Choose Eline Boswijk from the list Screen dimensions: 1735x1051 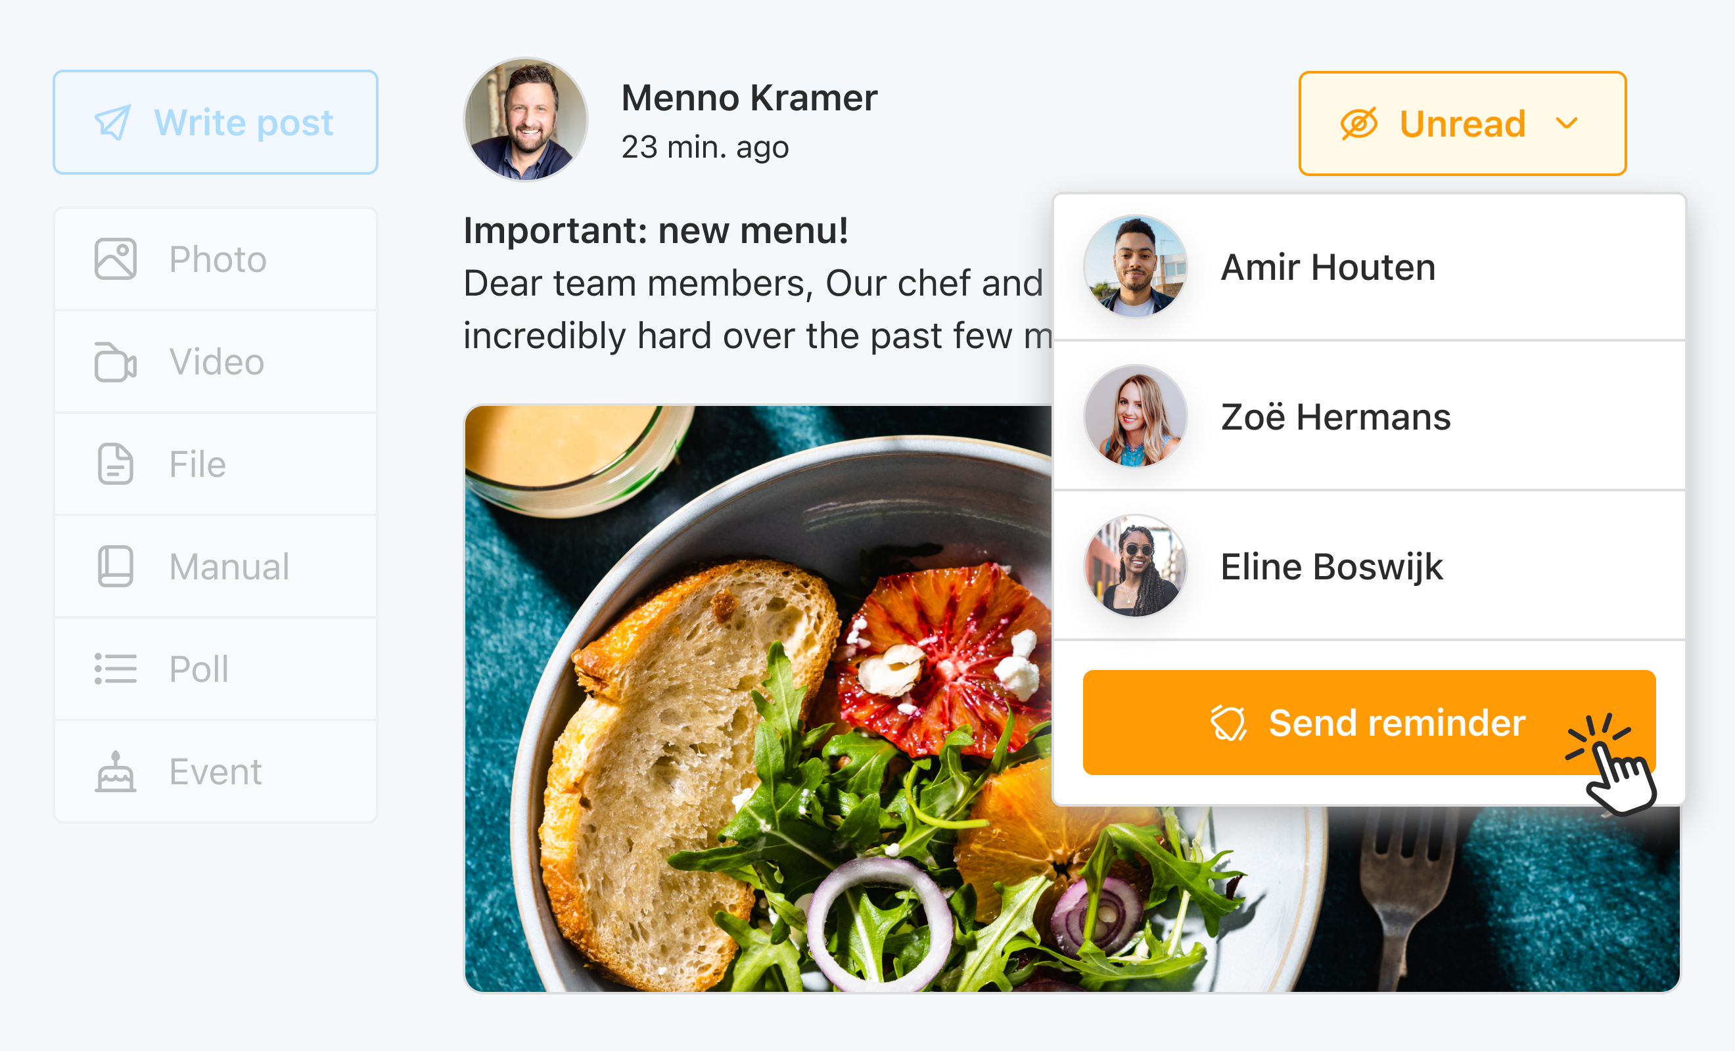pos(1369,566)
